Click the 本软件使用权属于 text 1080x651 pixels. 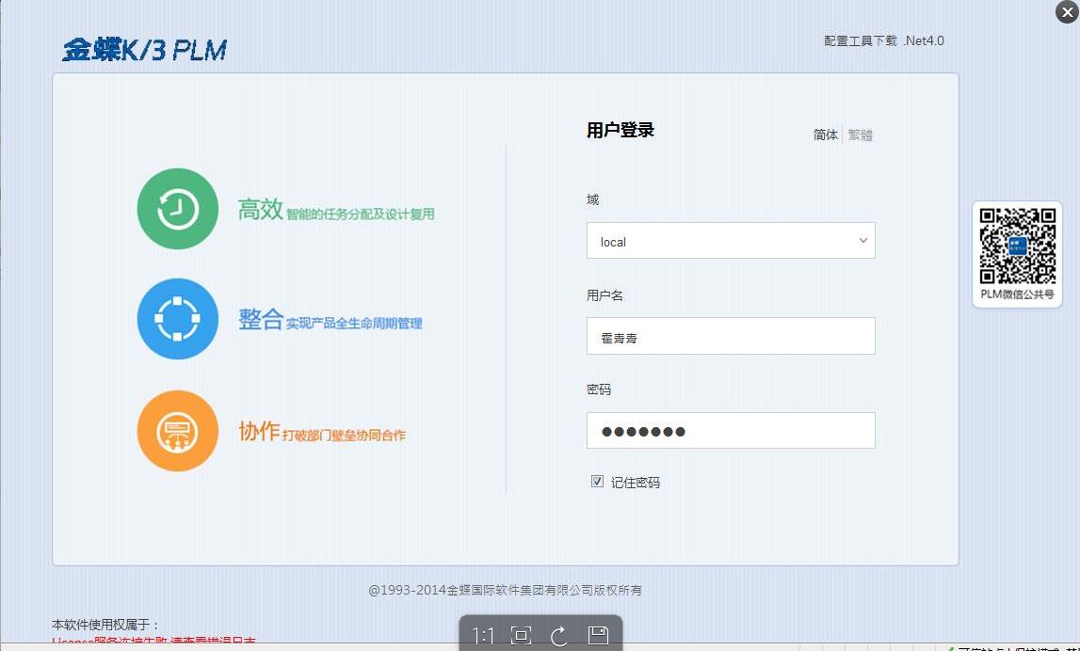pyautogui.click(x=105, y=624)
